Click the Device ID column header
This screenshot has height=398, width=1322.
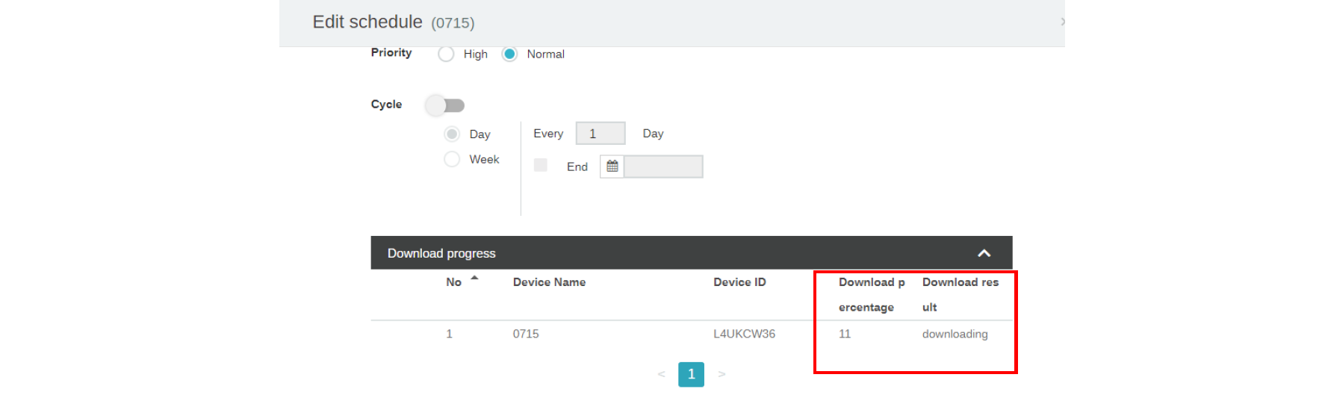tap(739, 282)
